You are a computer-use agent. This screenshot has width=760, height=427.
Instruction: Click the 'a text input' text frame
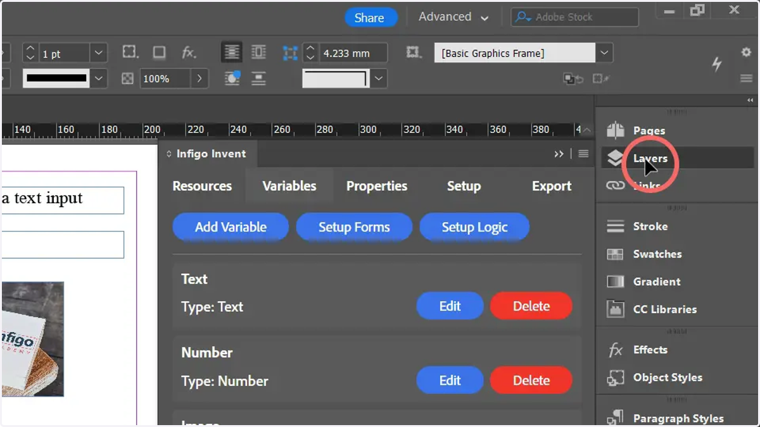click(62, 200)
